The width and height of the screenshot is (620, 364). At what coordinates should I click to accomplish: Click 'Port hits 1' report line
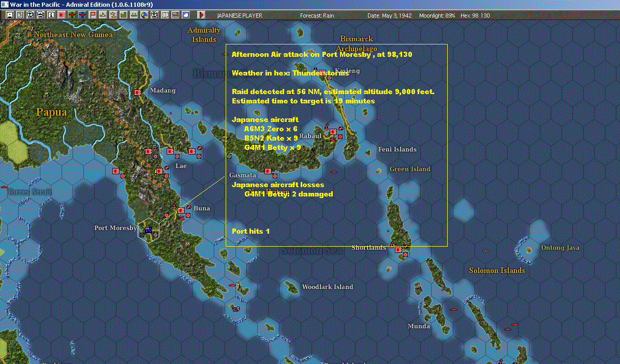click(x=250, y=231)
